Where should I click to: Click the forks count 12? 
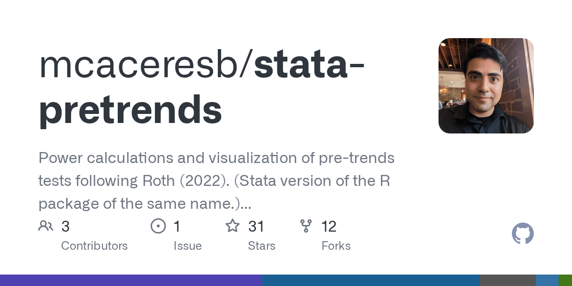329,226
